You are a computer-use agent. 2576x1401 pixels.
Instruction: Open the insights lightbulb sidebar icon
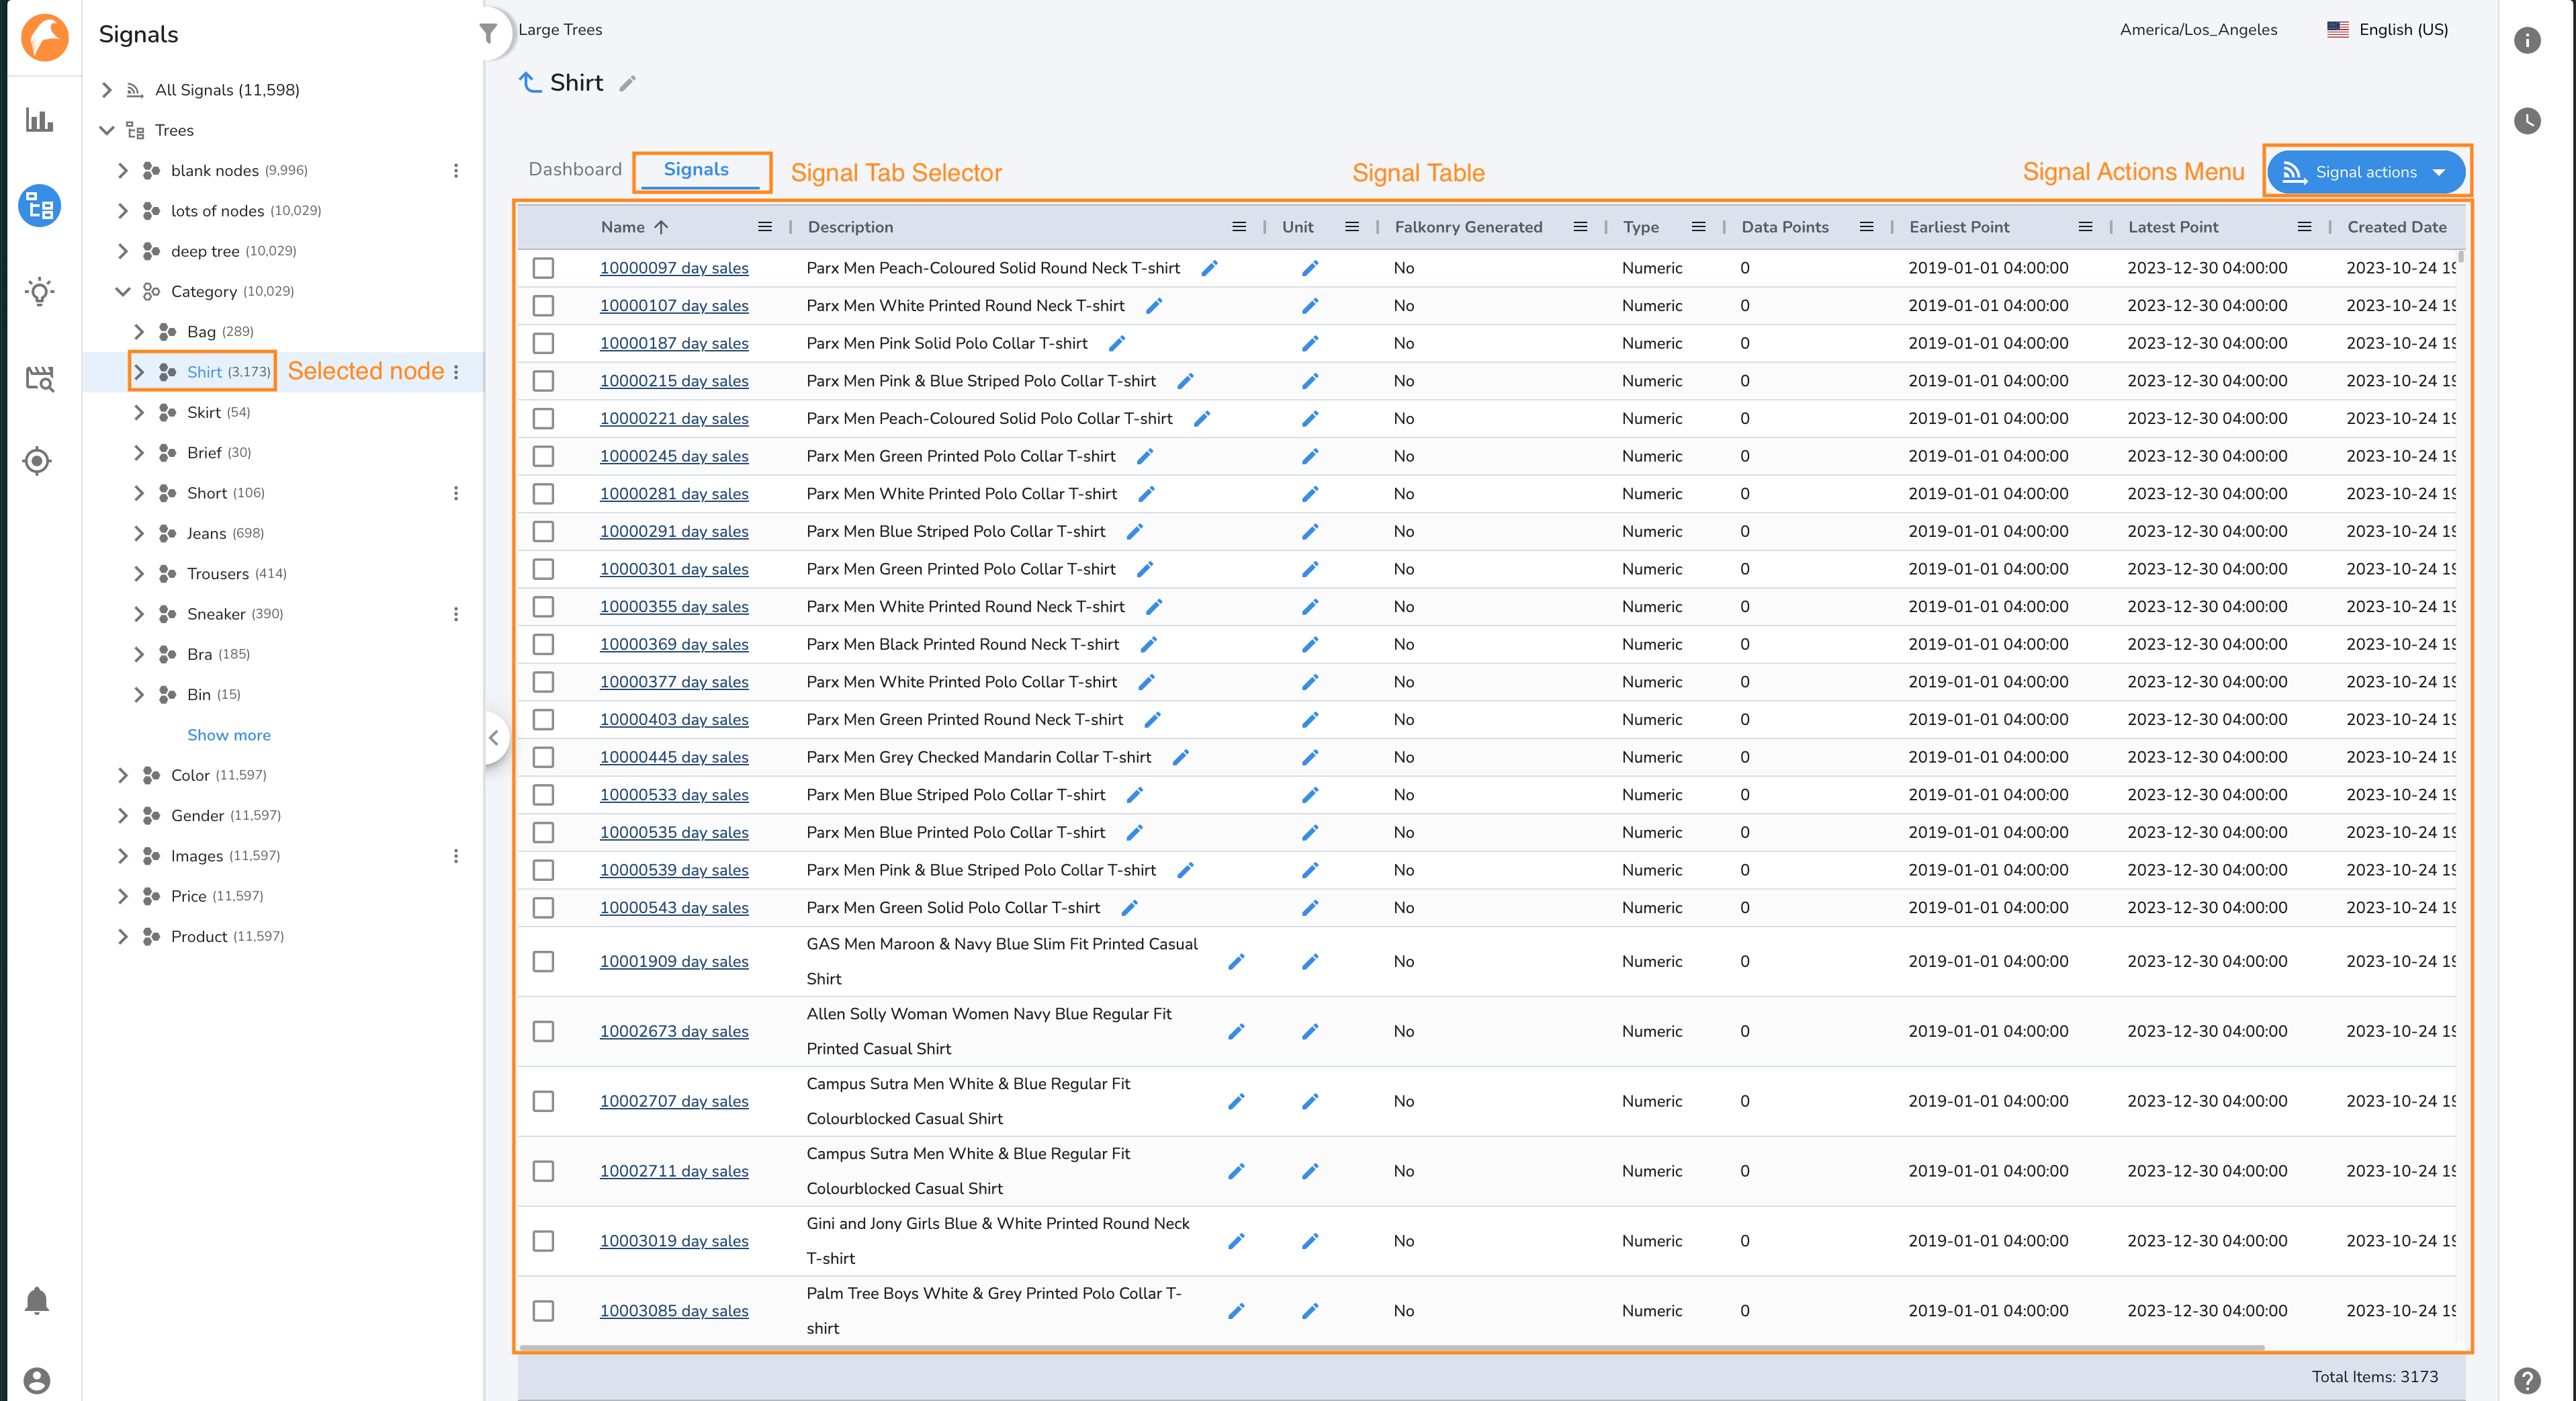39,291
